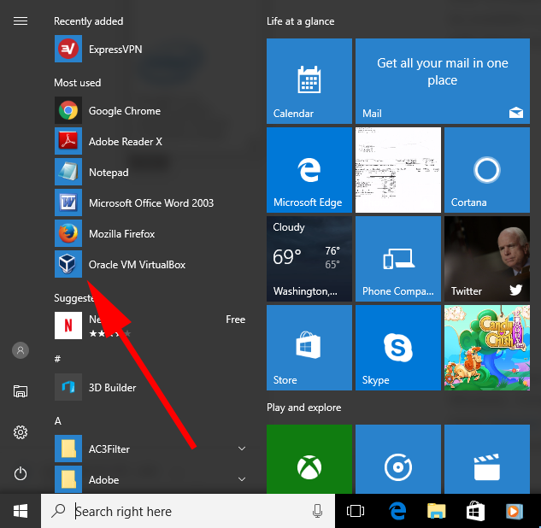Open the Xbox tile
This screenshot has width=541, height=528.
(x=309, y=459)
